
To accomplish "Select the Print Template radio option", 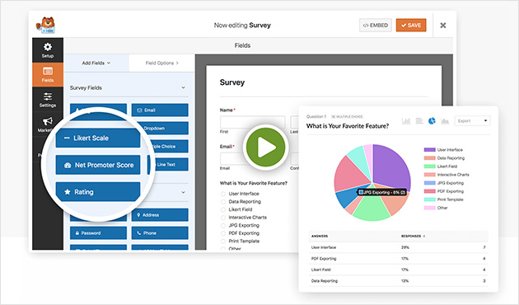I will pyautogui.click(x=223, y=242).
